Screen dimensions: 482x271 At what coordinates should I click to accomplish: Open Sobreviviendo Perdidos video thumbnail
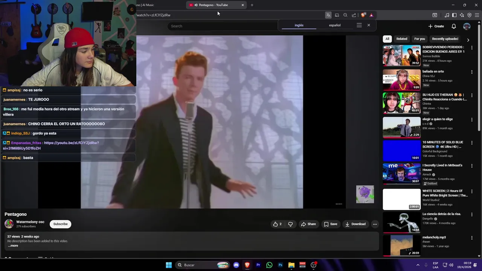[402, 56]
